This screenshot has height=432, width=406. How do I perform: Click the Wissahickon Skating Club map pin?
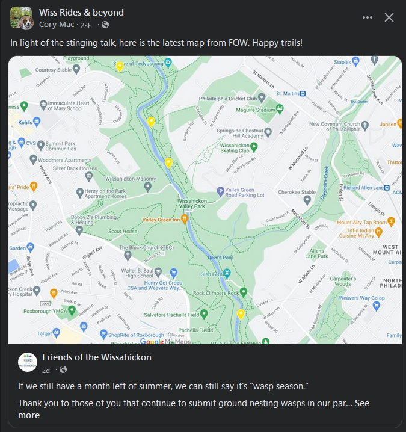(254, 147)
